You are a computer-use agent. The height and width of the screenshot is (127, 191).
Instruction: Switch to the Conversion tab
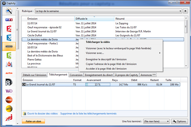pos(76,75)
